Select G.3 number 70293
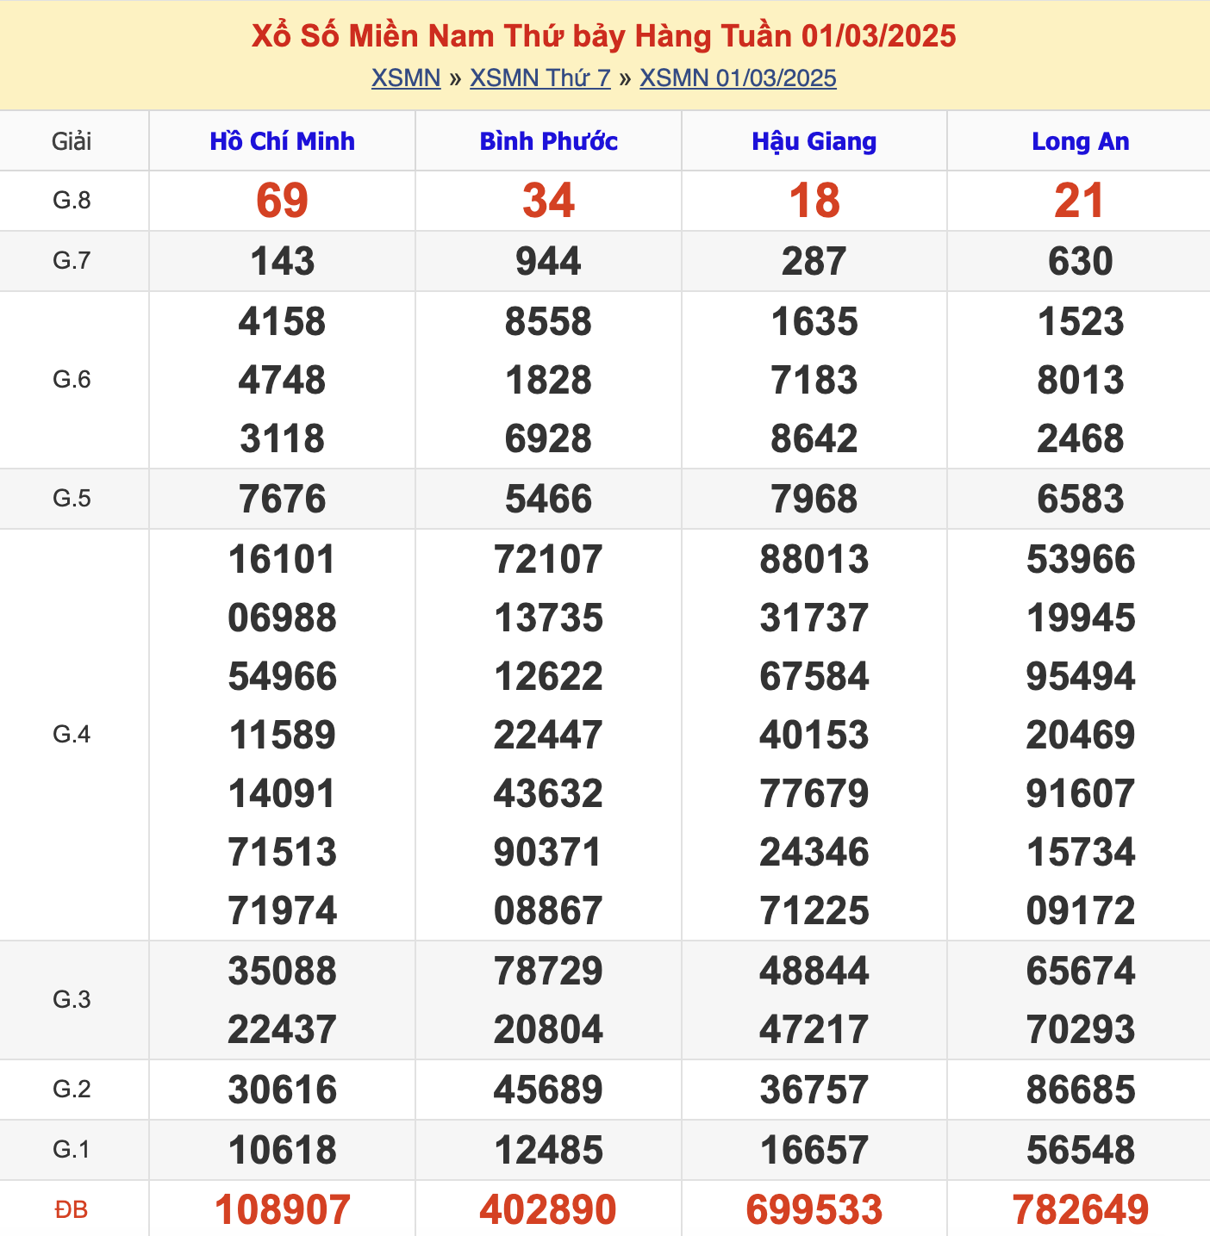 click(1081, 1030)
